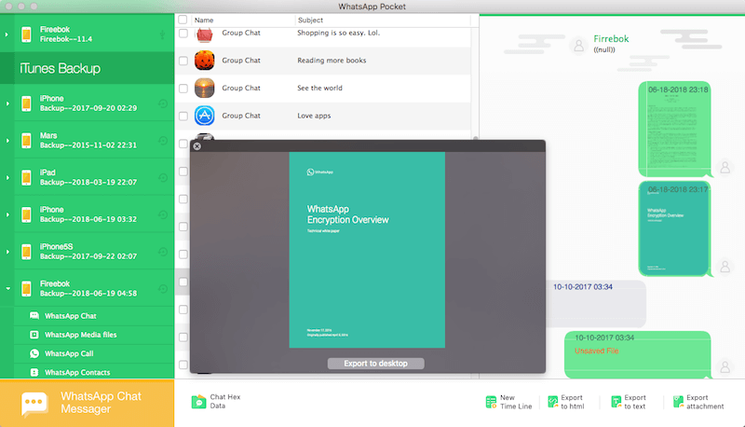This screenshot has height=427, width=745.
Task: Click the Firrebok contact avatar icon
Action: coord(578,46)
